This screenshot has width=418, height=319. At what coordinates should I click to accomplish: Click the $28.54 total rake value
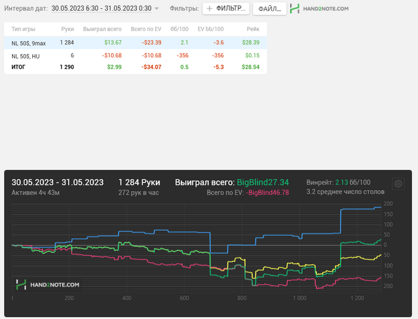pos(251,67)
